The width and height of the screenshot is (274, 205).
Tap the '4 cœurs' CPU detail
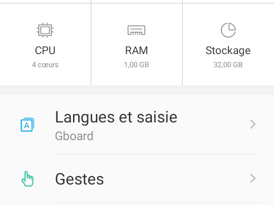click(45, 65)
